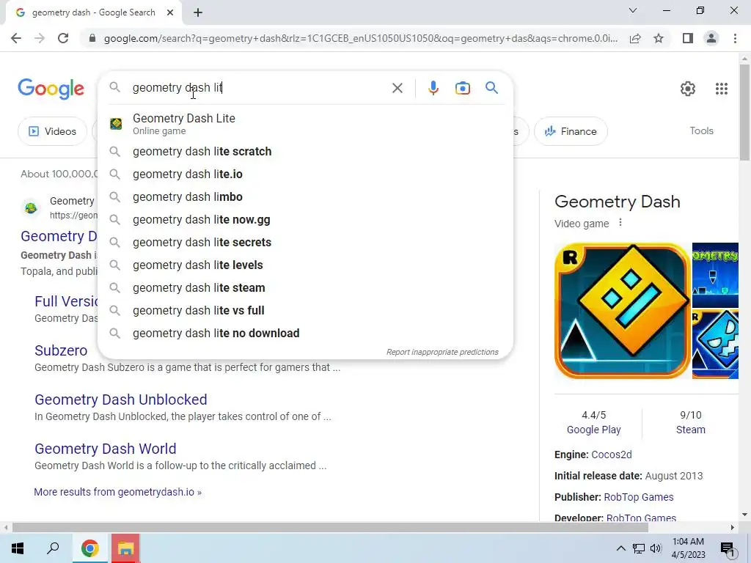Click the horizontal page scrollbar
This screenshot has height=563, width=751.
point(330,528)
